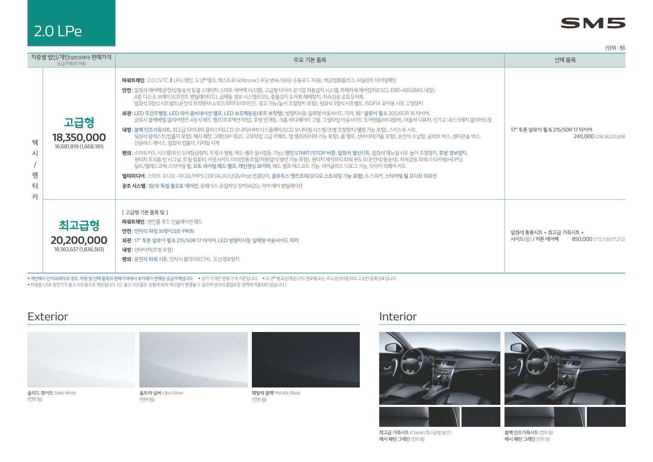Pick the Ultra Silver exterior color swatch
The image size is (653, 462).
click(193, 359)
